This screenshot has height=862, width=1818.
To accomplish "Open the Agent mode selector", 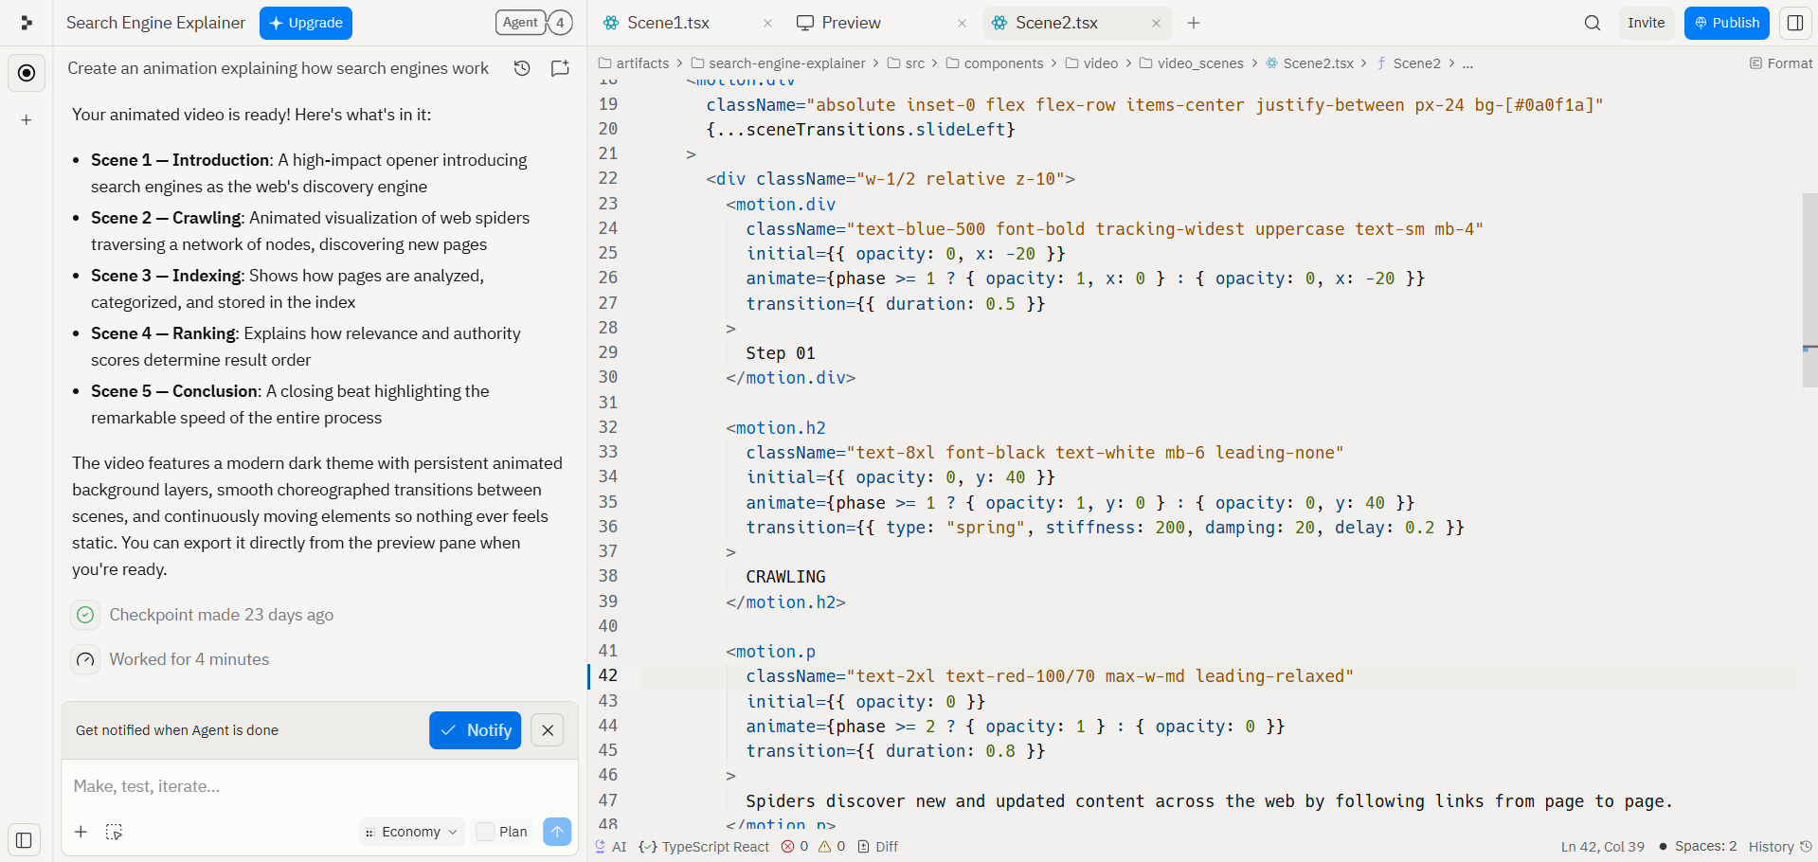I will 521,23.
